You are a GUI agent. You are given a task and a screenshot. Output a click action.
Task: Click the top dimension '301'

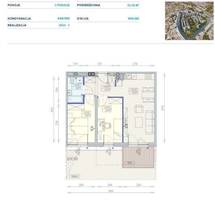[100, 64]
